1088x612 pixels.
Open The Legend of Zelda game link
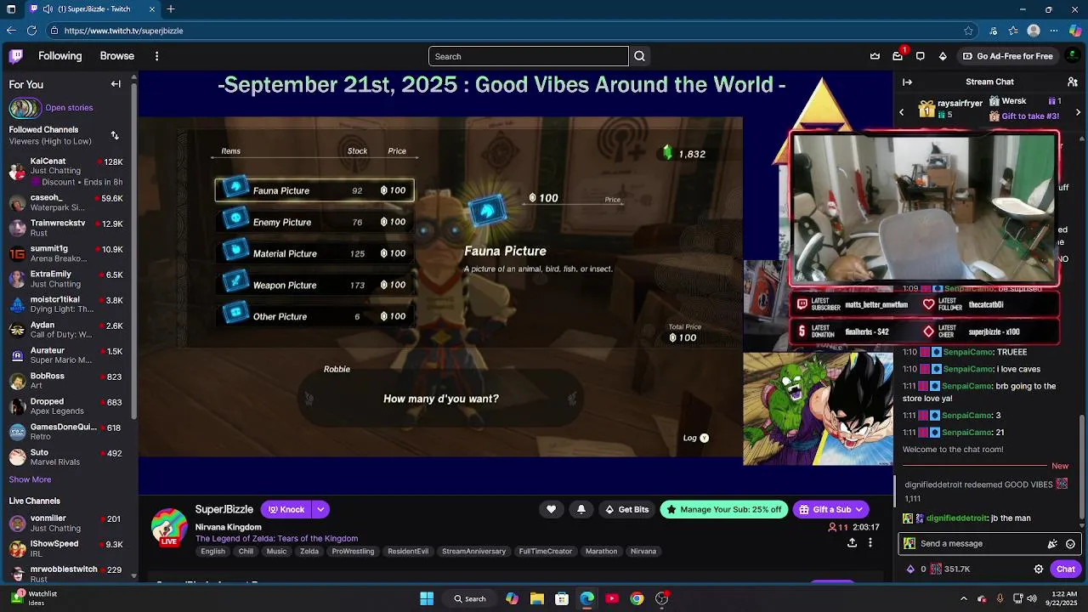coord(276,538)
